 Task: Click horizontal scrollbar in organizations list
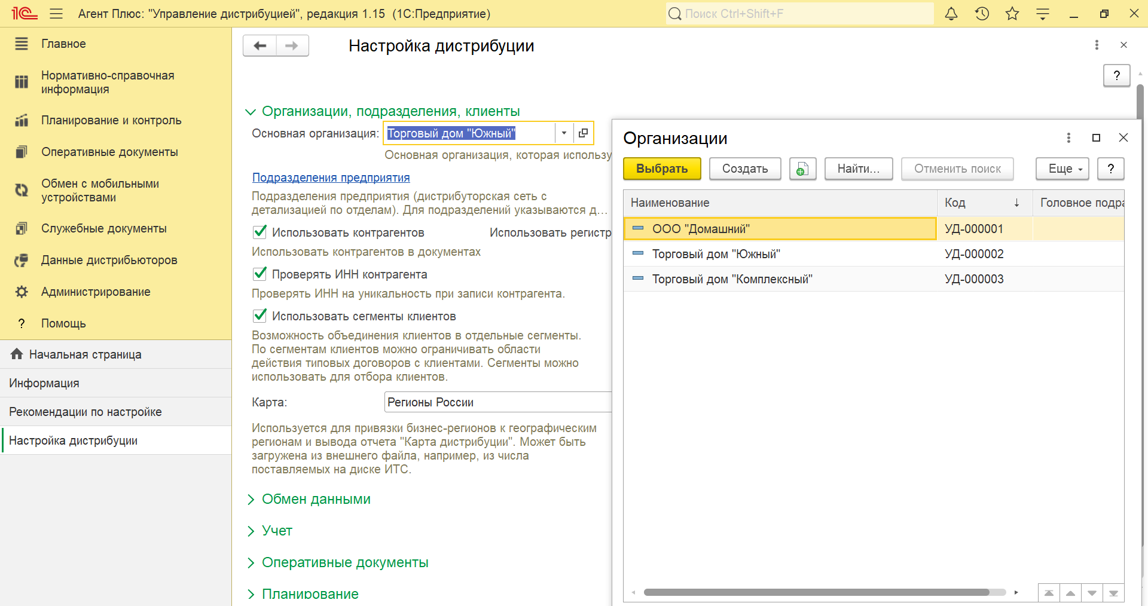(x=816, y=592)
